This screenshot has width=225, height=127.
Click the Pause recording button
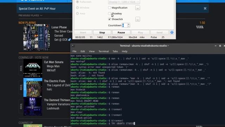point(121,32)
